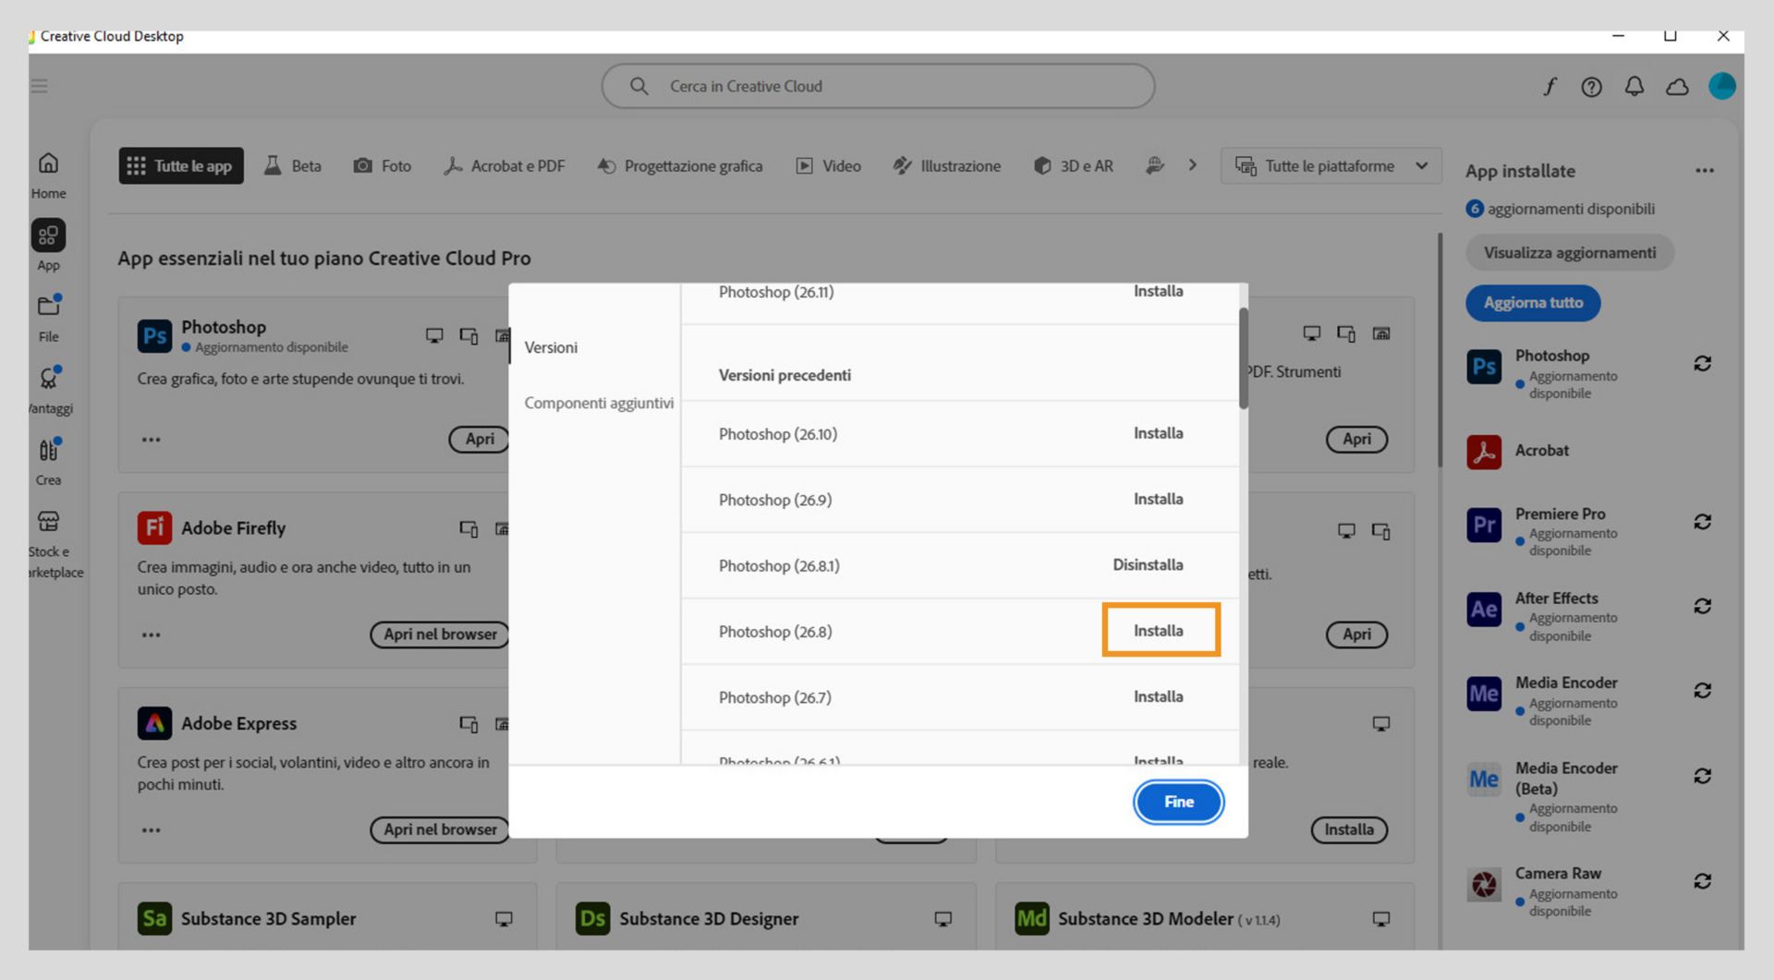Open the Home section in sidebar
The width and height of the screenshot is (1774, 980).
pyautogui.click(x=48, y=175)
